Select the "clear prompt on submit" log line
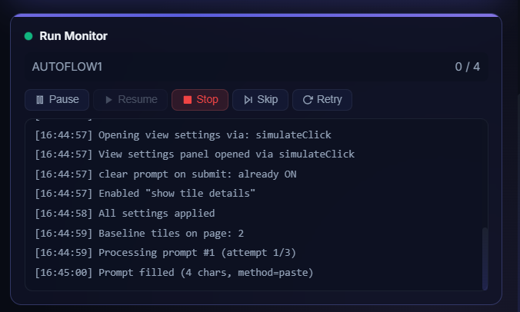Screen dimensions: 520x312 point(165,174)
